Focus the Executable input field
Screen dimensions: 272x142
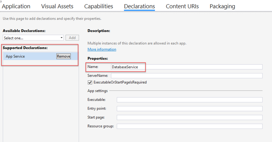coord(190,100)
